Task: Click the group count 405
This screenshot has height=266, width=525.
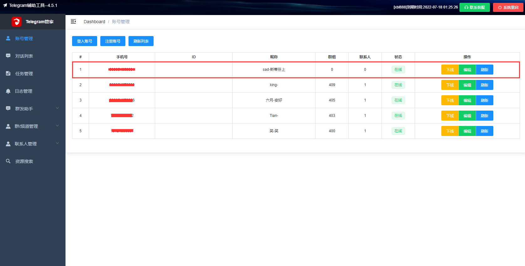Action: point(332,100)
